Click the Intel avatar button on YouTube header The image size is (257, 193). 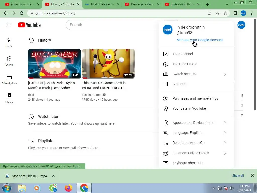(241, 25)
